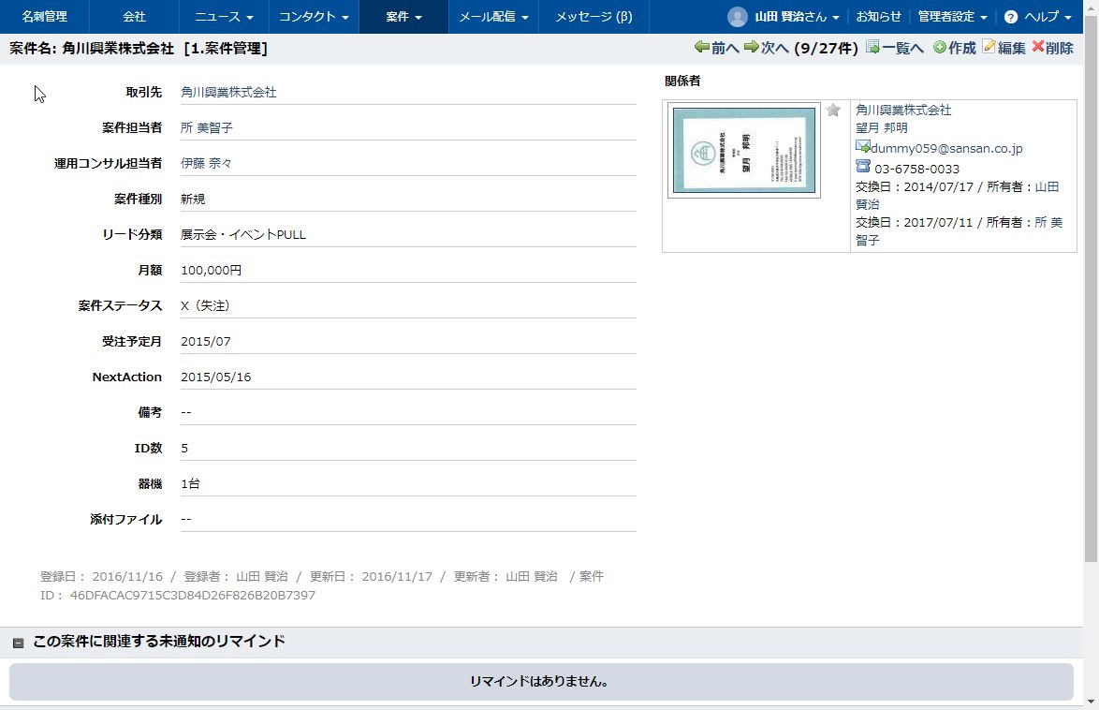Open 角川興業株式会社 company link in 関係者
Viewport: 1099px width, 710px height.
coord(903,111)
